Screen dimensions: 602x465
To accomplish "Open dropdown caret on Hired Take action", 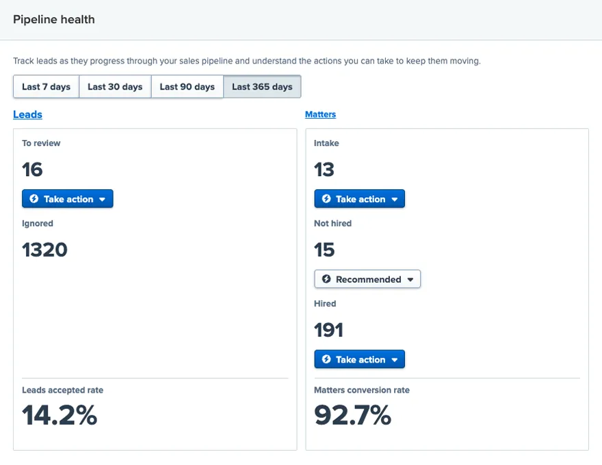I will point(395,360).
